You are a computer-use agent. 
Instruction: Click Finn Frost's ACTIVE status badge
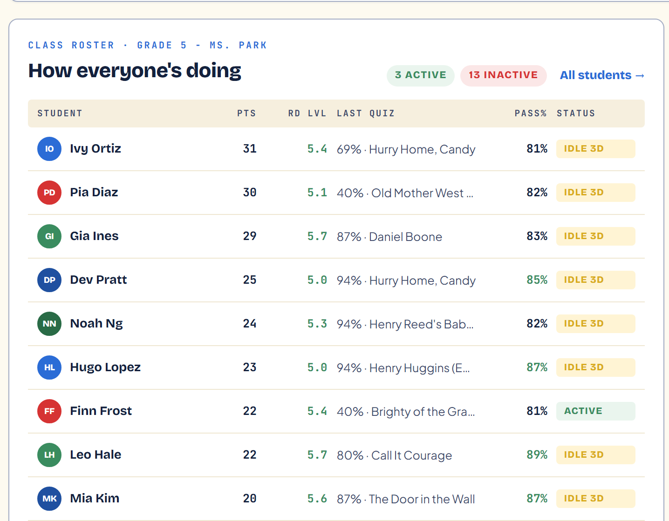595,411
